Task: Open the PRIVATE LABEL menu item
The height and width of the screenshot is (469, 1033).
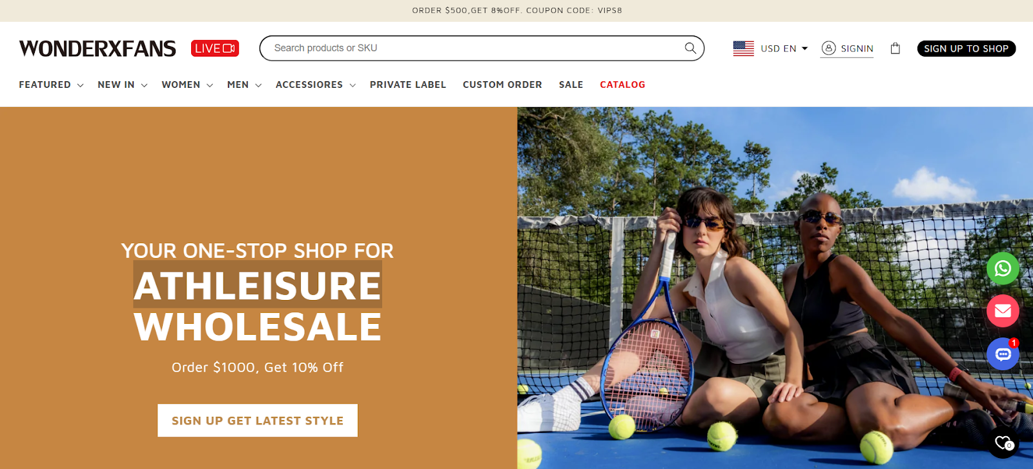Action: tap(408, 85)
